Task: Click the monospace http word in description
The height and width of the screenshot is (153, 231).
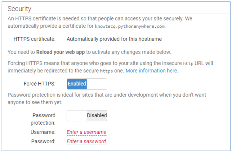Action: (x=188, y=64)
